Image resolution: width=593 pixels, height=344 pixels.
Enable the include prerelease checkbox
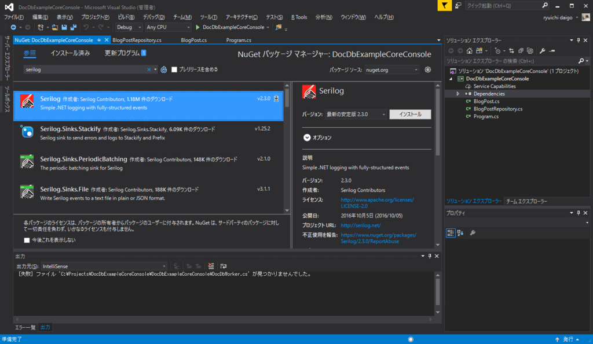coord(174,69)
